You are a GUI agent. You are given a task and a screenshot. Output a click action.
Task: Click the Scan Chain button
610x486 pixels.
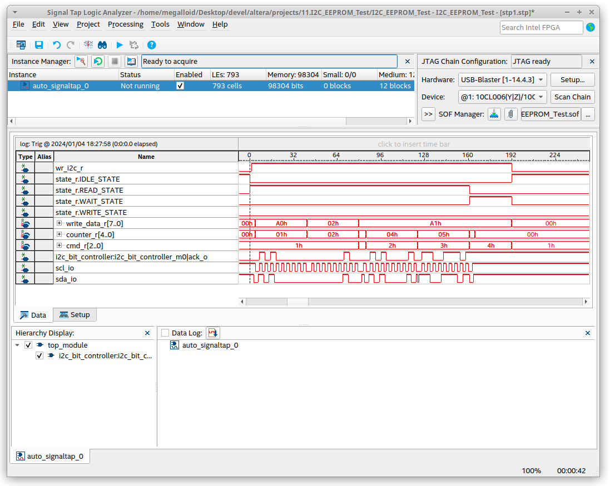[572, 97]
